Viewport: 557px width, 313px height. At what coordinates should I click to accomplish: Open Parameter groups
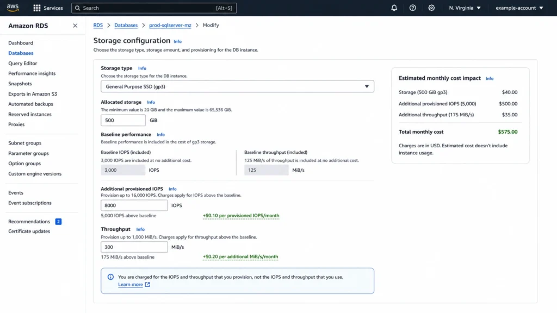coord(28,153)
